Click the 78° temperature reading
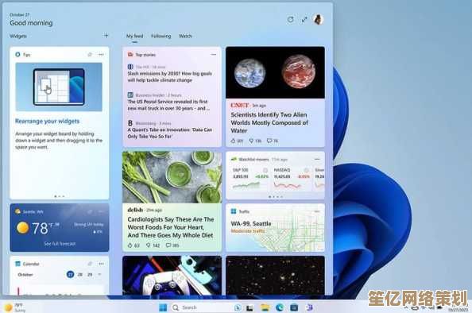 pos(40,228)
